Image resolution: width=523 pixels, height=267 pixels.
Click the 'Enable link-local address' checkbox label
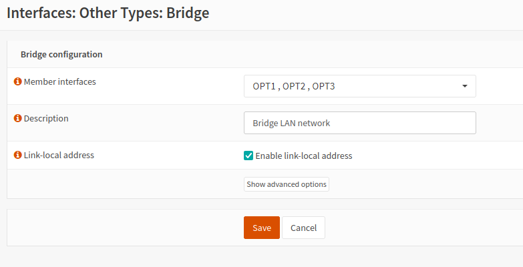pyautogui.click(x=303, y=156)
